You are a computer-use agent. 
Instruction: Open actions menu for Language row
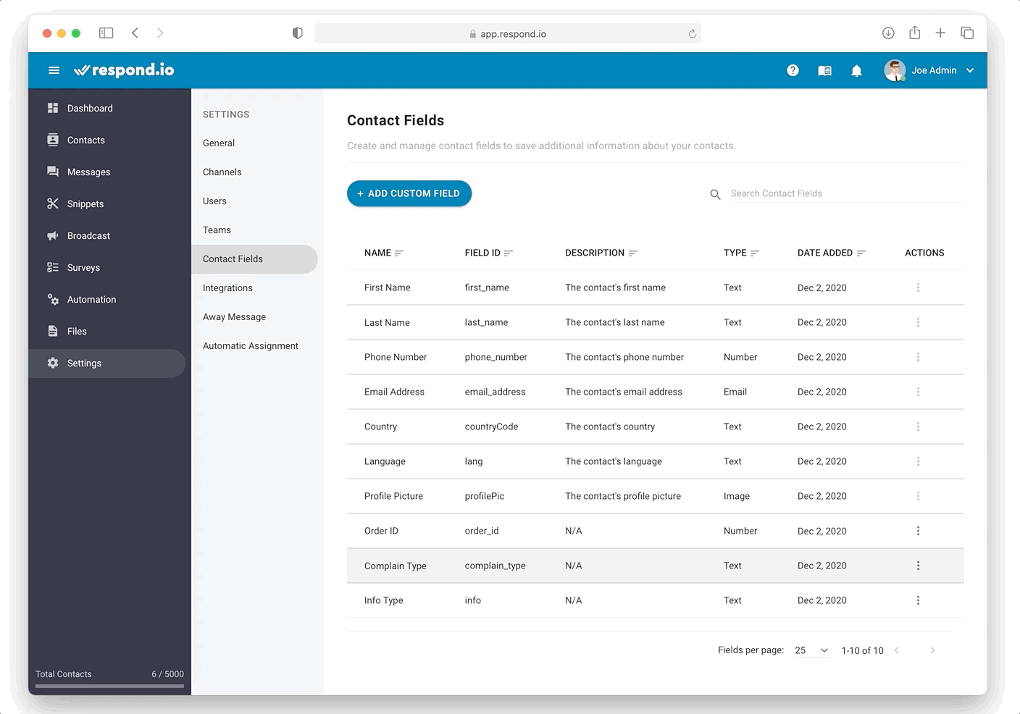[x=918, y=461]
